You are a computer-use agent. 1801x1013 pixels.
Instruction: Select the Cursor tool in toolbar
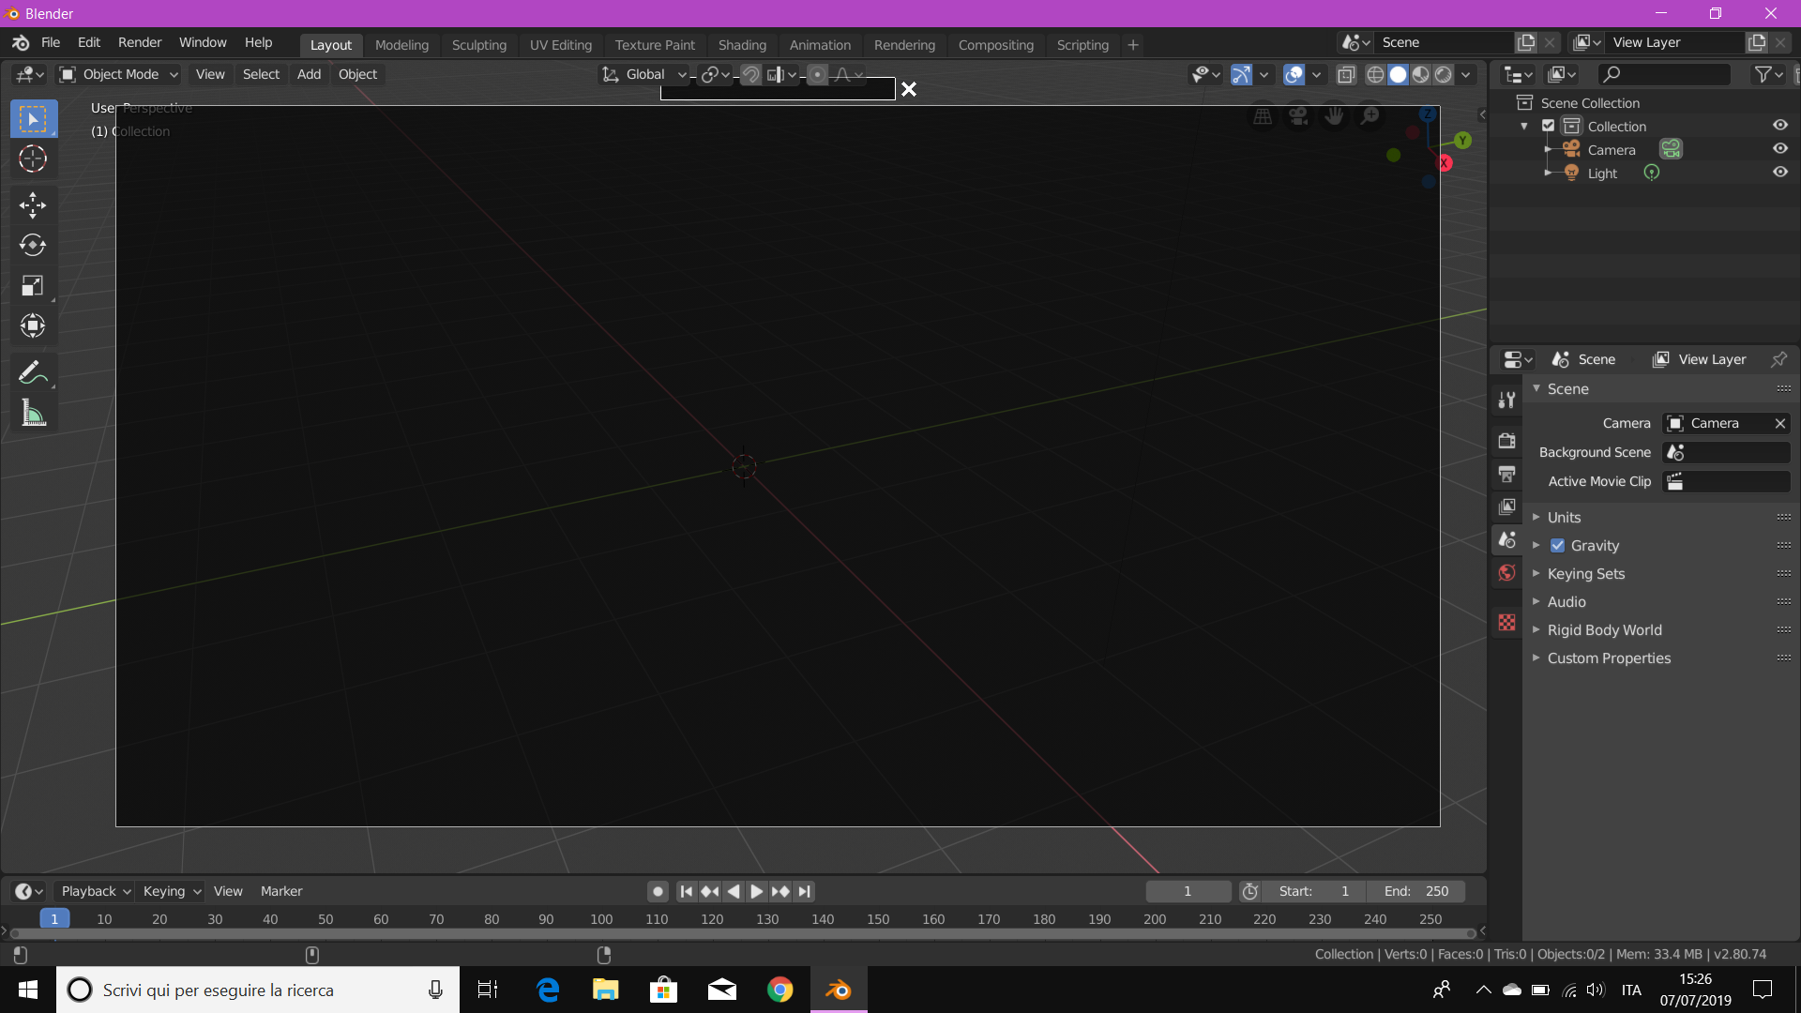tap(33, 159)
